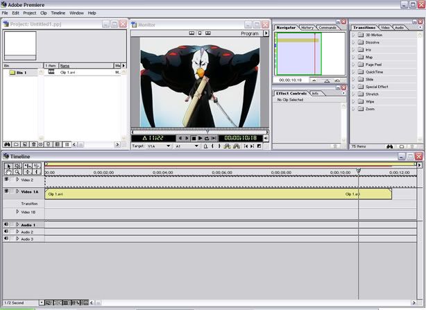Screen dimensions: 426x310
Task: Select the arrow Selection tool in Timeline
Action: coord(8,166)
